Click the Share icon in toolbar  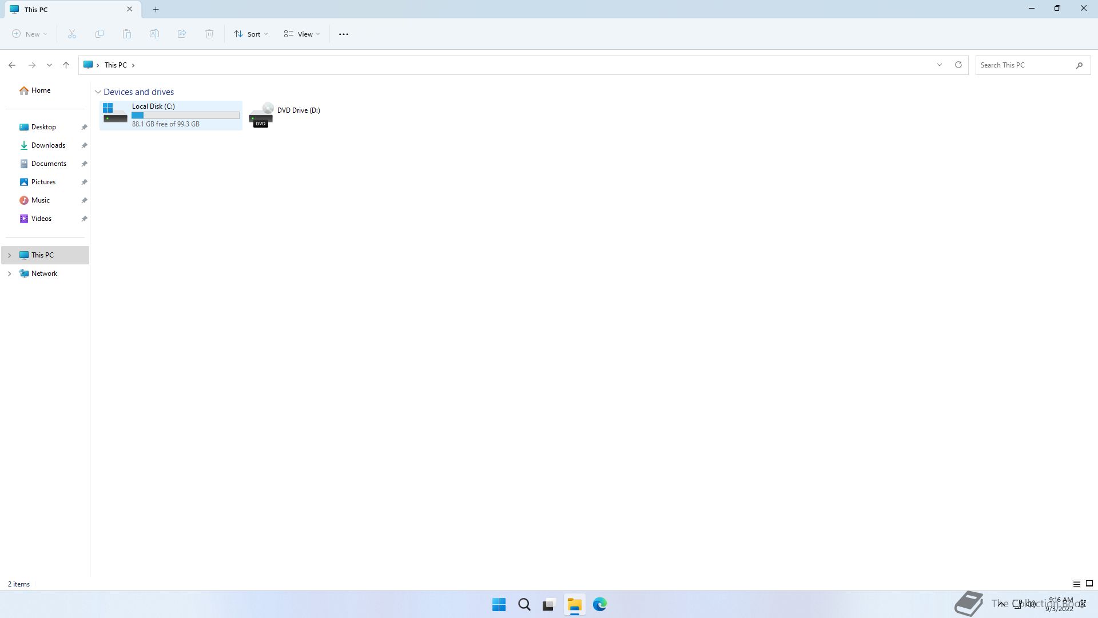point(182,34)
